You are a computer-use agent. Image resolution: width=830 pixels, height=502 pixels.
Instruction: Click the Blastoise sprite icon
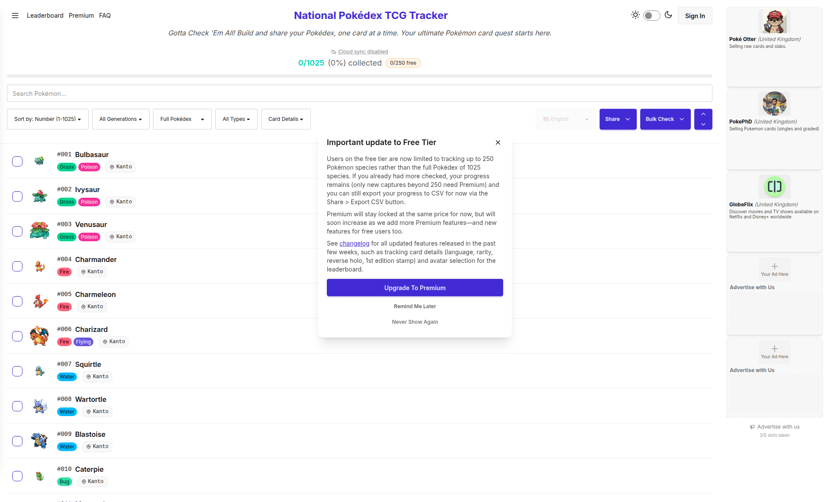pos(39,441)
